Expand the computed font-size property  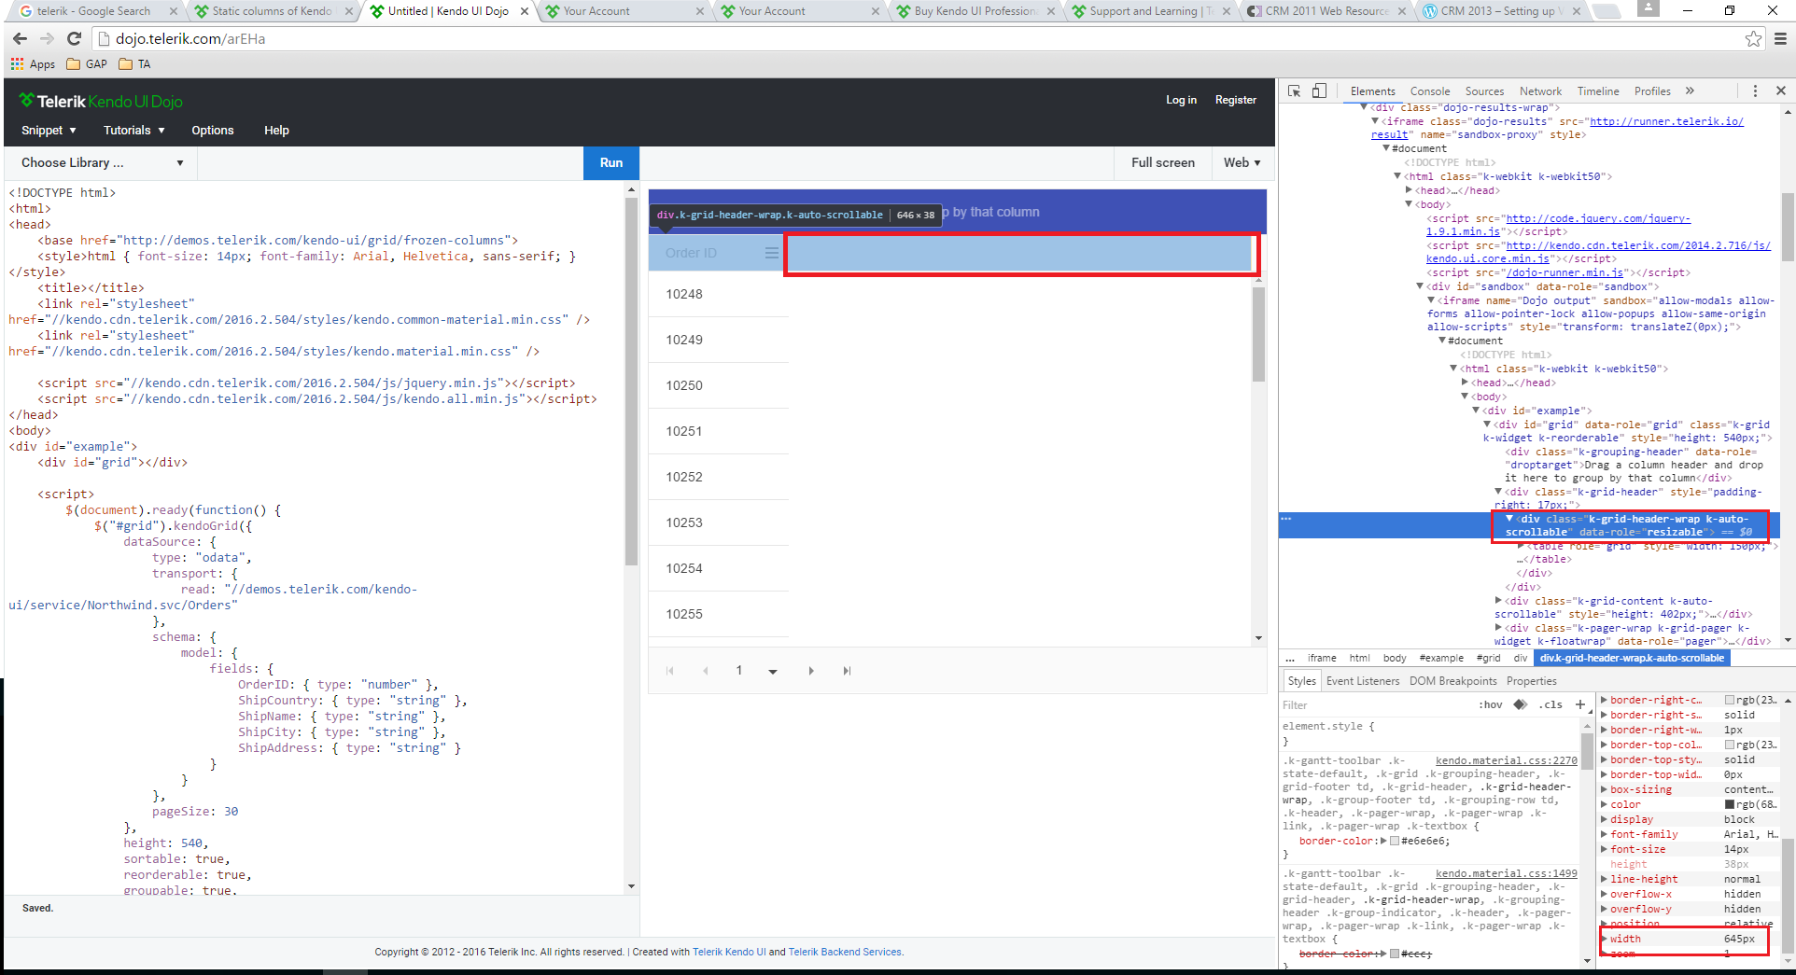(x=1605, y=849)
